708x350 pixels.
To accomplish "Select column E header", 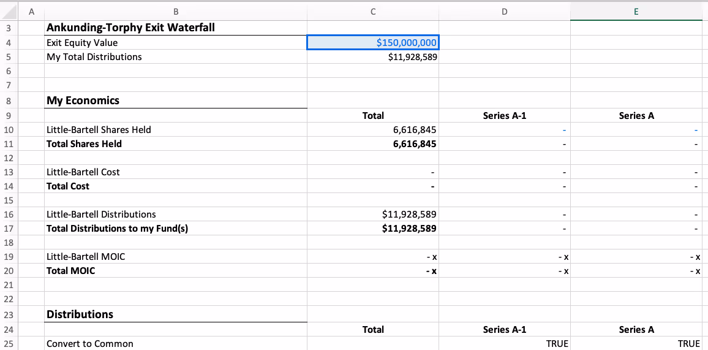I will tap(636, 12).
